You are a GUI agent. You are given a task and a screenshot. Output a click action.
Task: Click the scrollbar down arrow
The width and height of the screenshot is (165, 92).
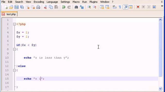(x=160, y=89)
